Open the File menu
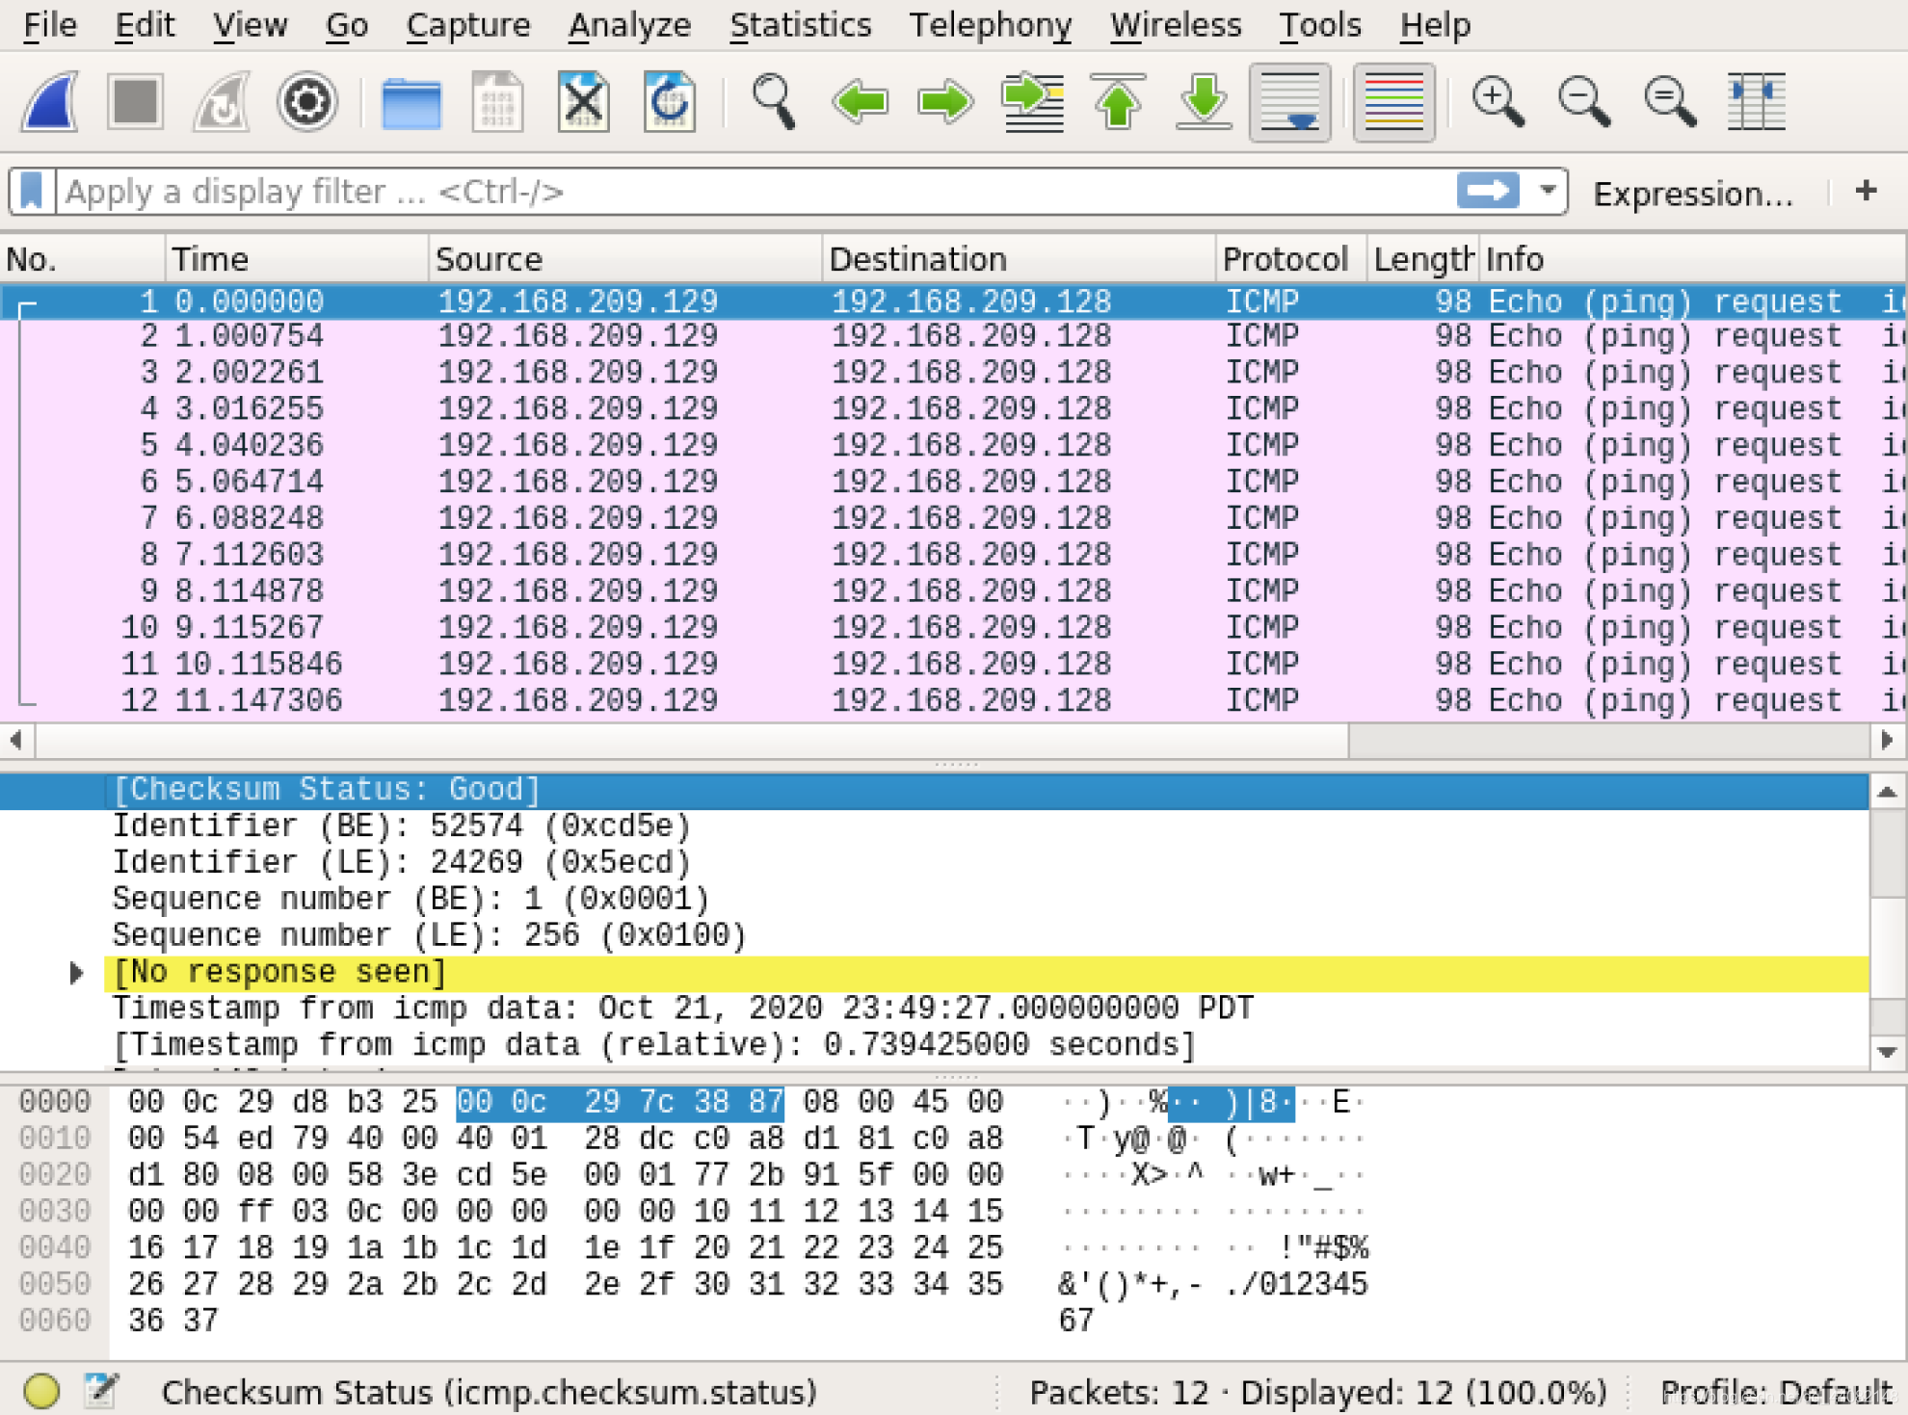Screen dimensions: 1908x1415 [x=50, y=24]
